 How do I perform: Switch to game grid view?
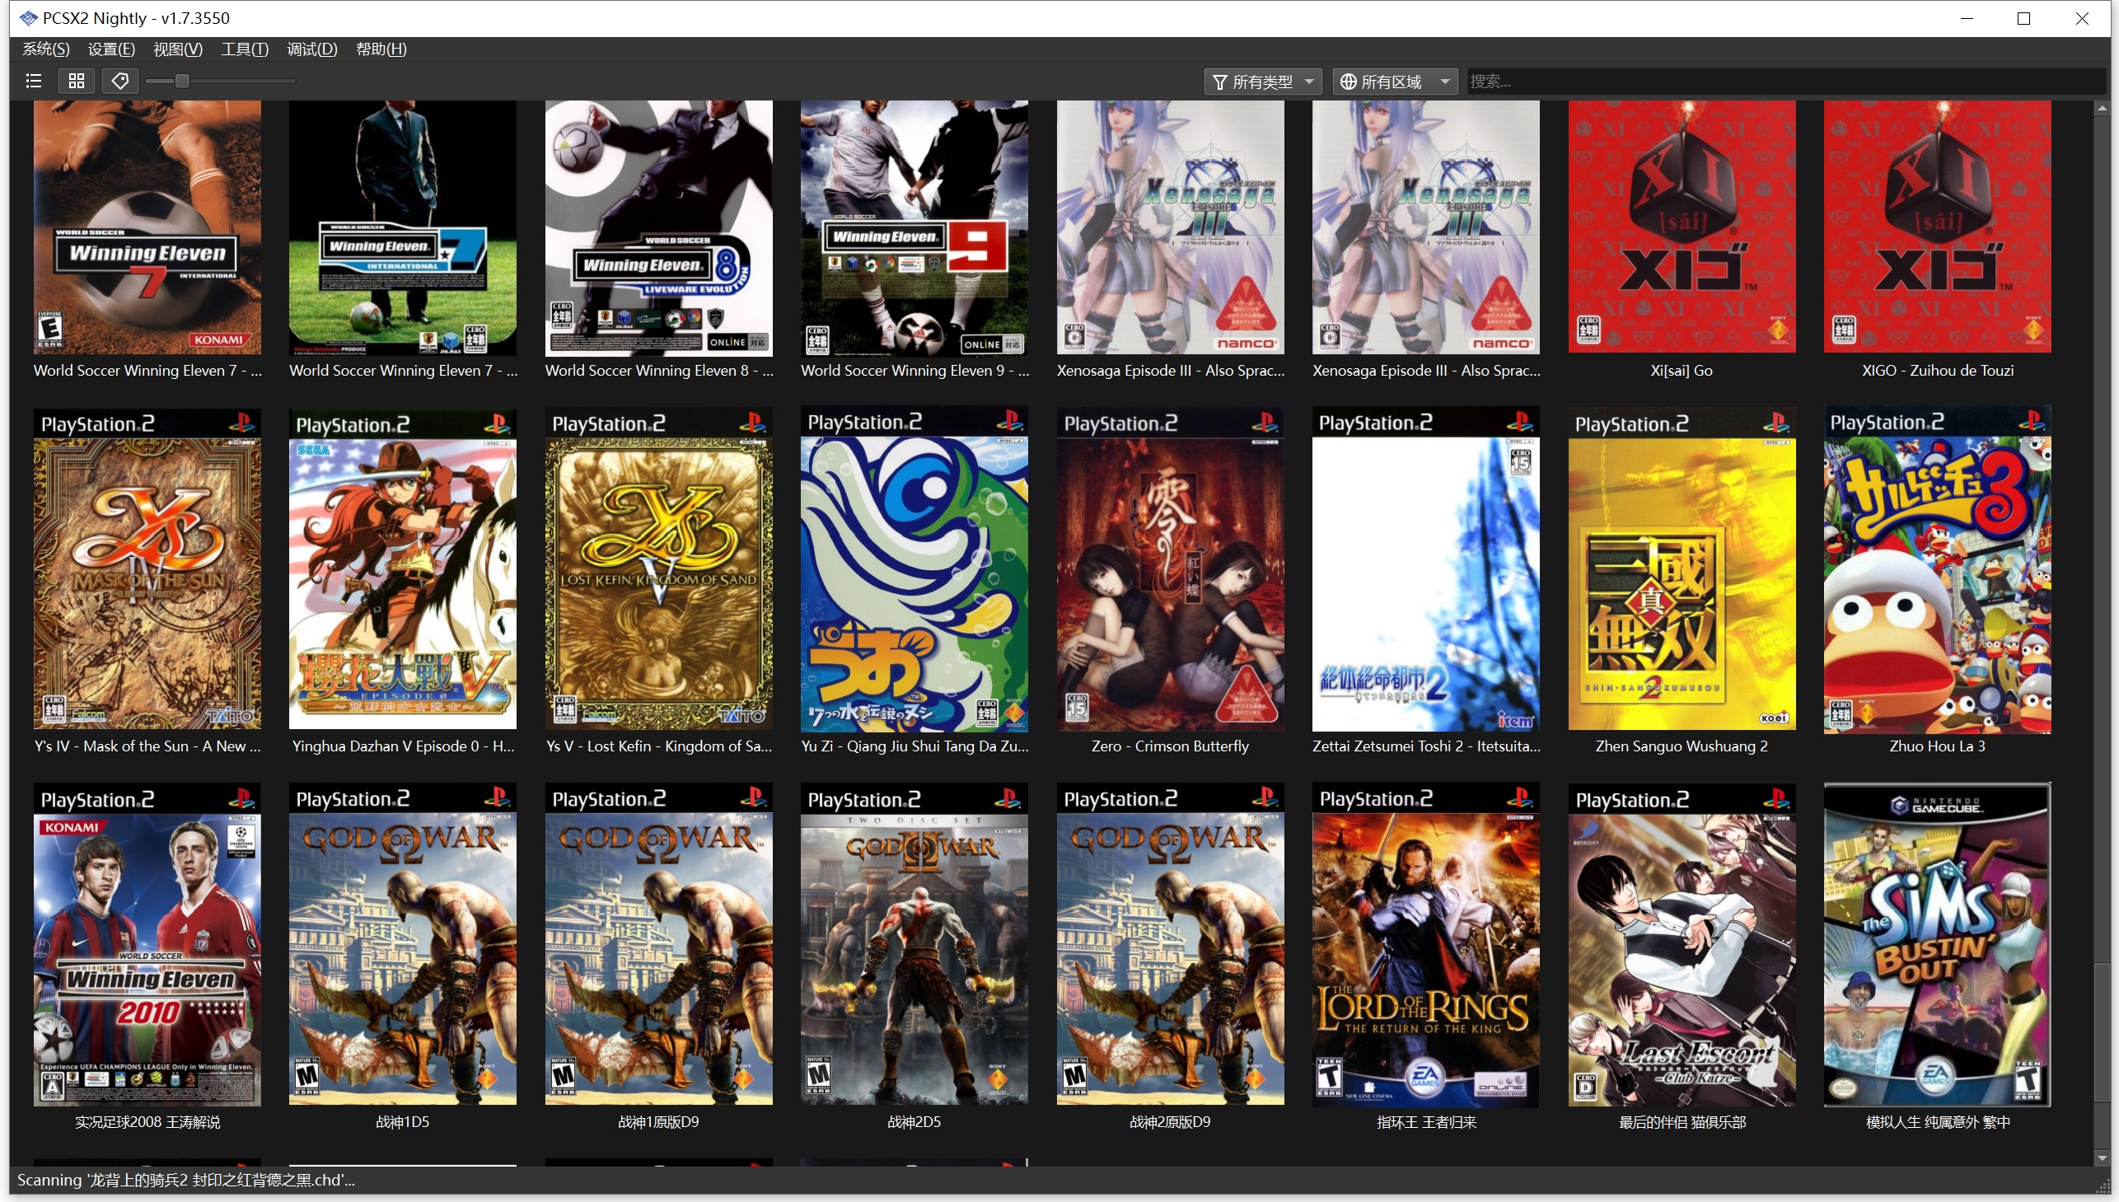point(77,81)
